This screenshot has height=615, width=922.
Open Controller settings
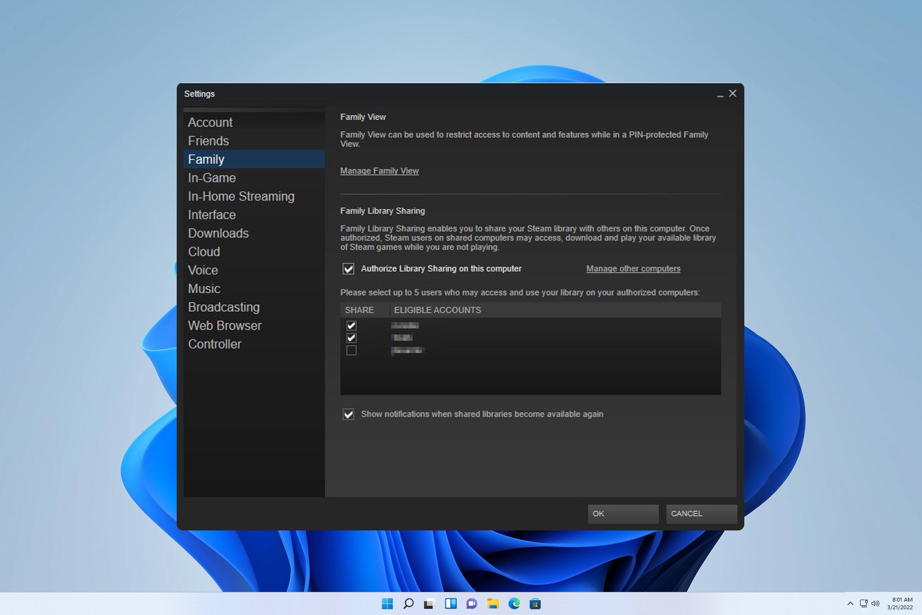[x=254, y=344]
